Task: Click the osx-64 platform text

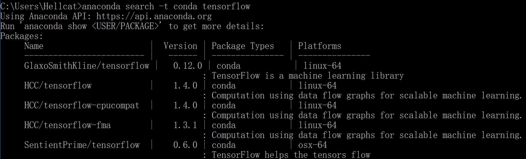Action: tap(312, 145)
